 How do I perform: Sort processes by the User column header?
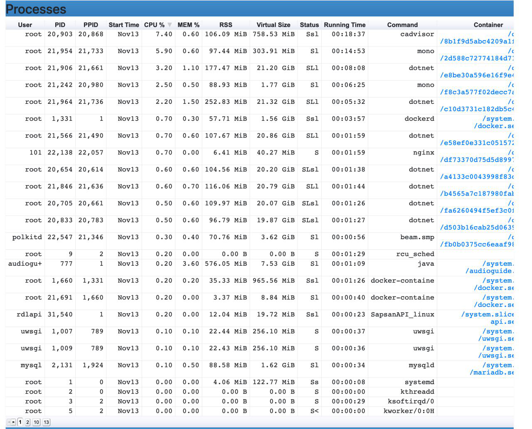[x=25, y=25]
